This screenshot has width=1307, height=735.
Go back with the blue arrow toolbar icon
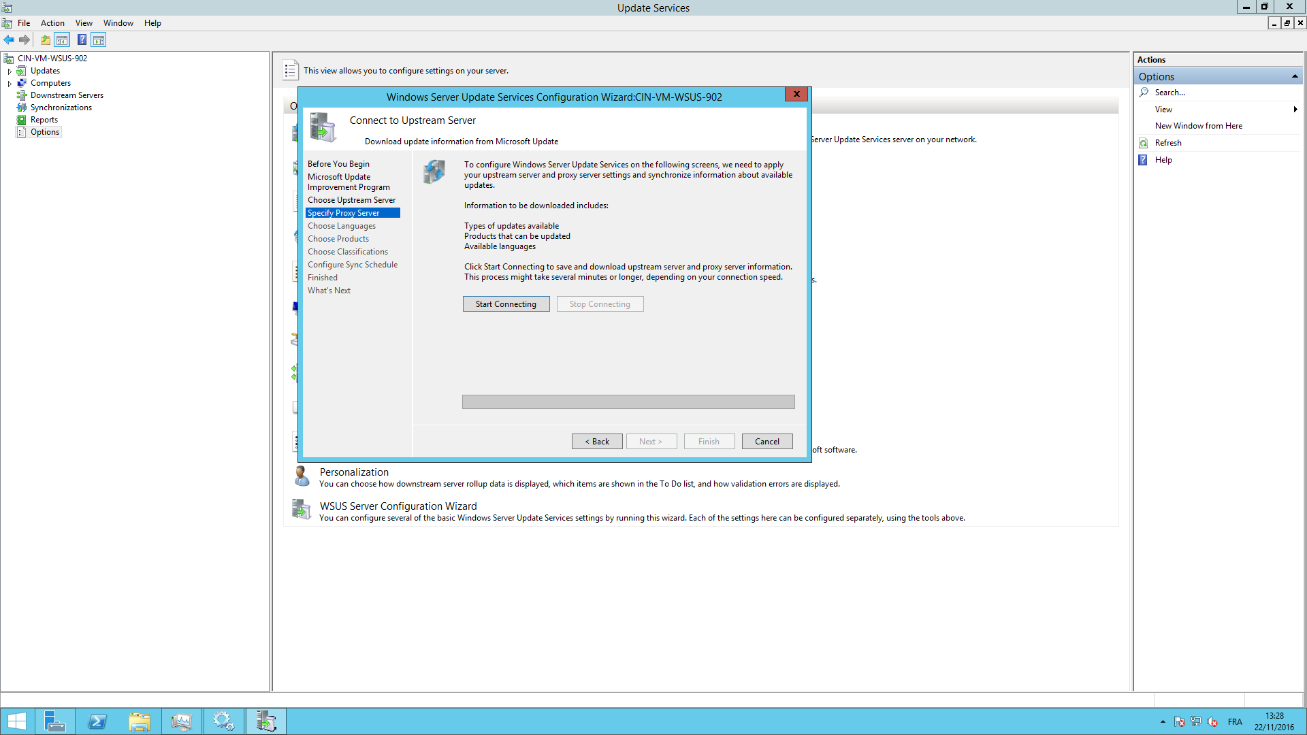click(x=9, y=40)
